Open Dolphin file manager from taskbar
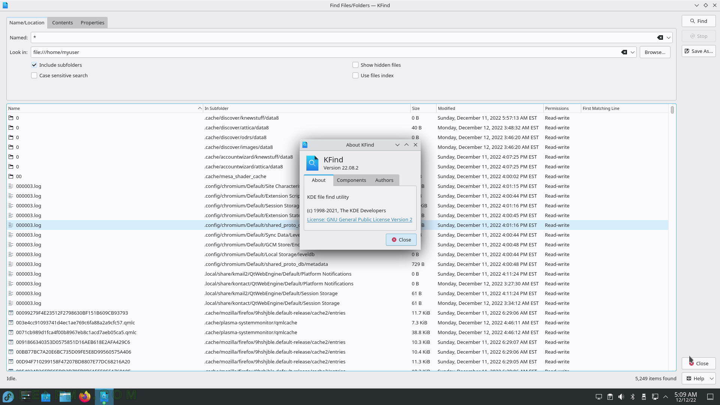 coord(65,396)
